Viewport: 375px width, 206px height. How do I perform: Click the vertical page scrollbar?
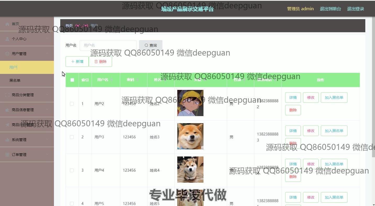pos(373,86)
